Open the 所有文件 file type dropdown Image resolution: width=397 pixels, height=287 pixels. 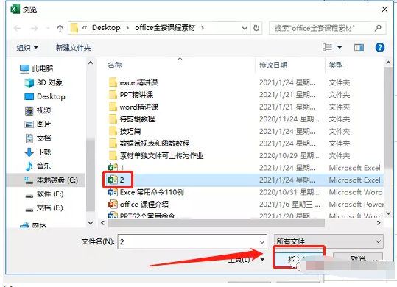[329, 241]
